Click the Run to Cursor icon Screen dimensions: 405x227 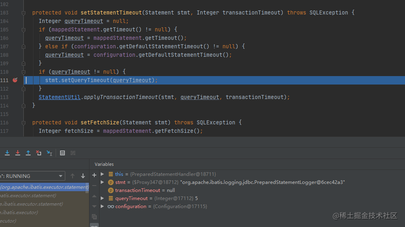point(49,153)
